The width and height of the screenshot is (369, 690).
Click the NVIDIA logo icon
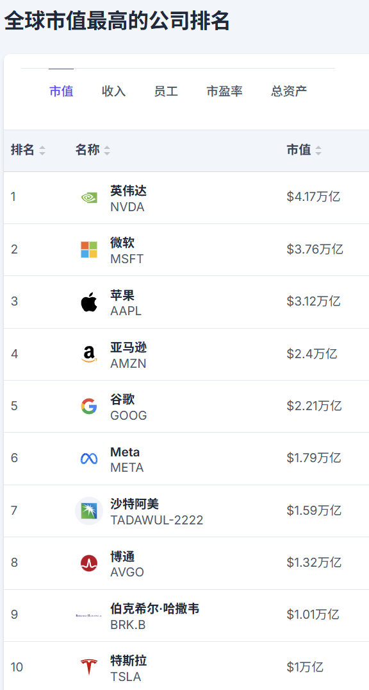pyautogui.click(x=89, y=198)
